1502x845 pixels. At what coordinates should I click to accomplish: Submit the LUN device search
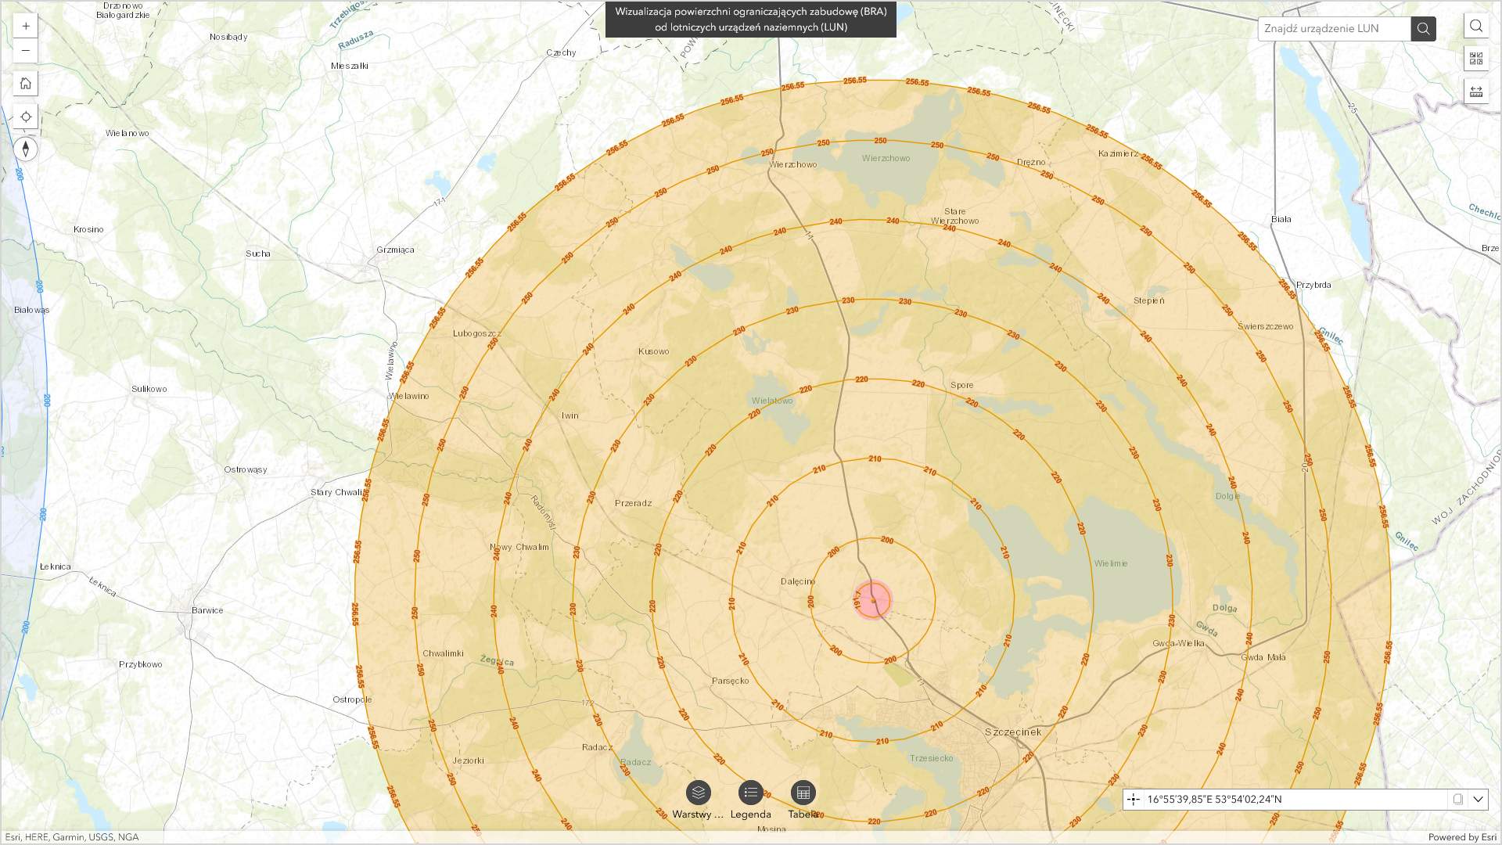(1423, 29)
